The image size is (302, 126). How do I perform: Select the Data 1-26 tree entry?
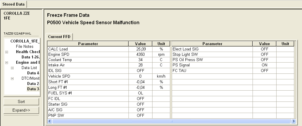click(31, 57)
